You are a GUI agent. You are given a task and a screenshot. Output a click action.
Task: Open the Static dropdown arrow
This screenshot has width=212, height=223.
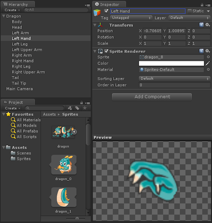coord(208,11)
